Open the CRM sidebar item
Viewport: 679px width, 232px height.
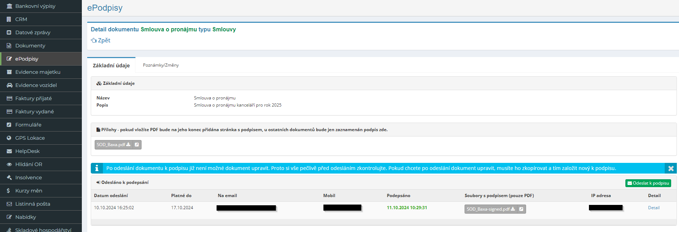pos(21,19)
